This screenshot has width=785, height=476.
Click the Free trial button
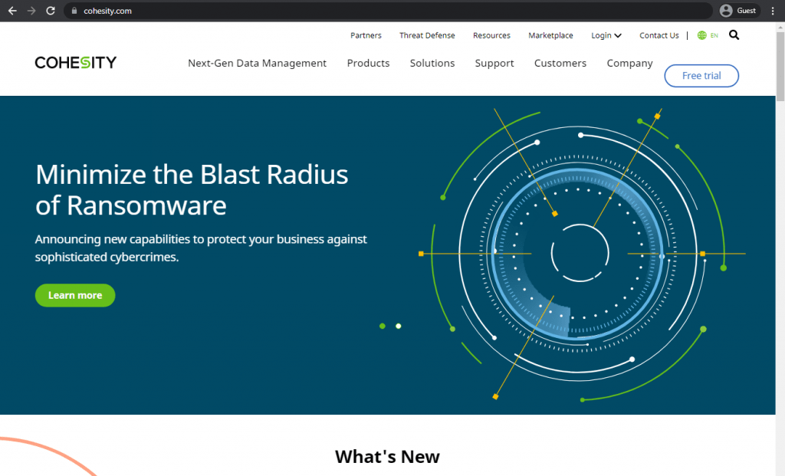(701, 76)
